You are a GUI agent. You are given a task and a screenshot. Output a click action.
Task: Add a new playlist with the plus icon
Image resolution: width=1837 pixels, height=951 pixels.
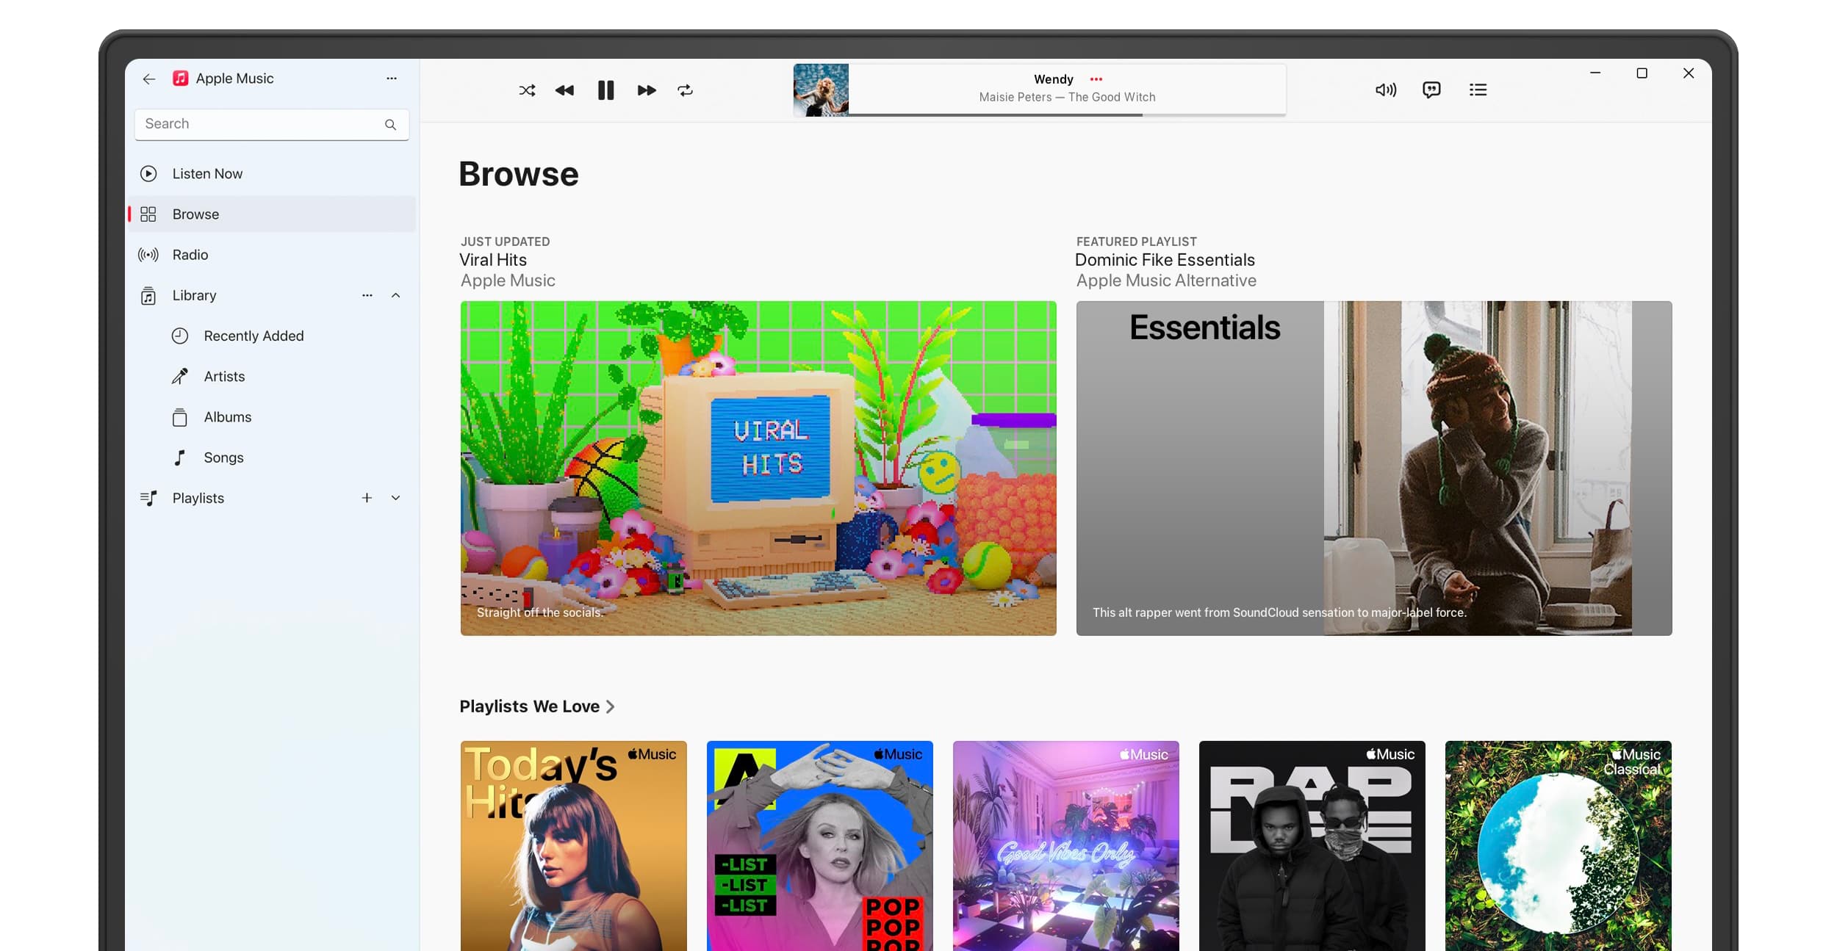(367, 498)
